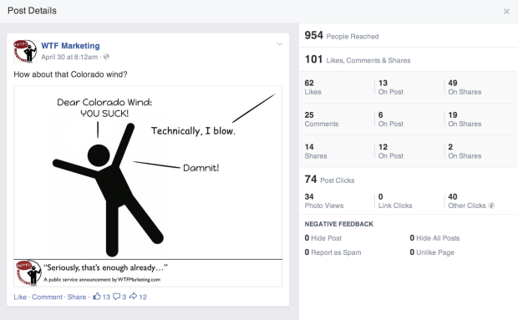
Task: Click 19 On Shares comments value
Action: (465, 119)
